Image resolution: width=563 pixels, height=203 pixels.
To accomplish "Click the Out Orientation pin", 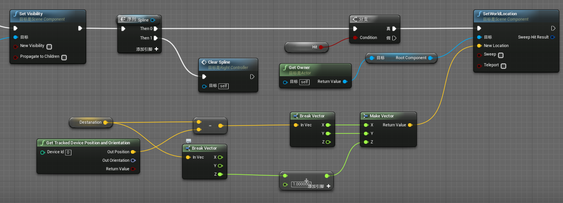I will pos(133,160).
